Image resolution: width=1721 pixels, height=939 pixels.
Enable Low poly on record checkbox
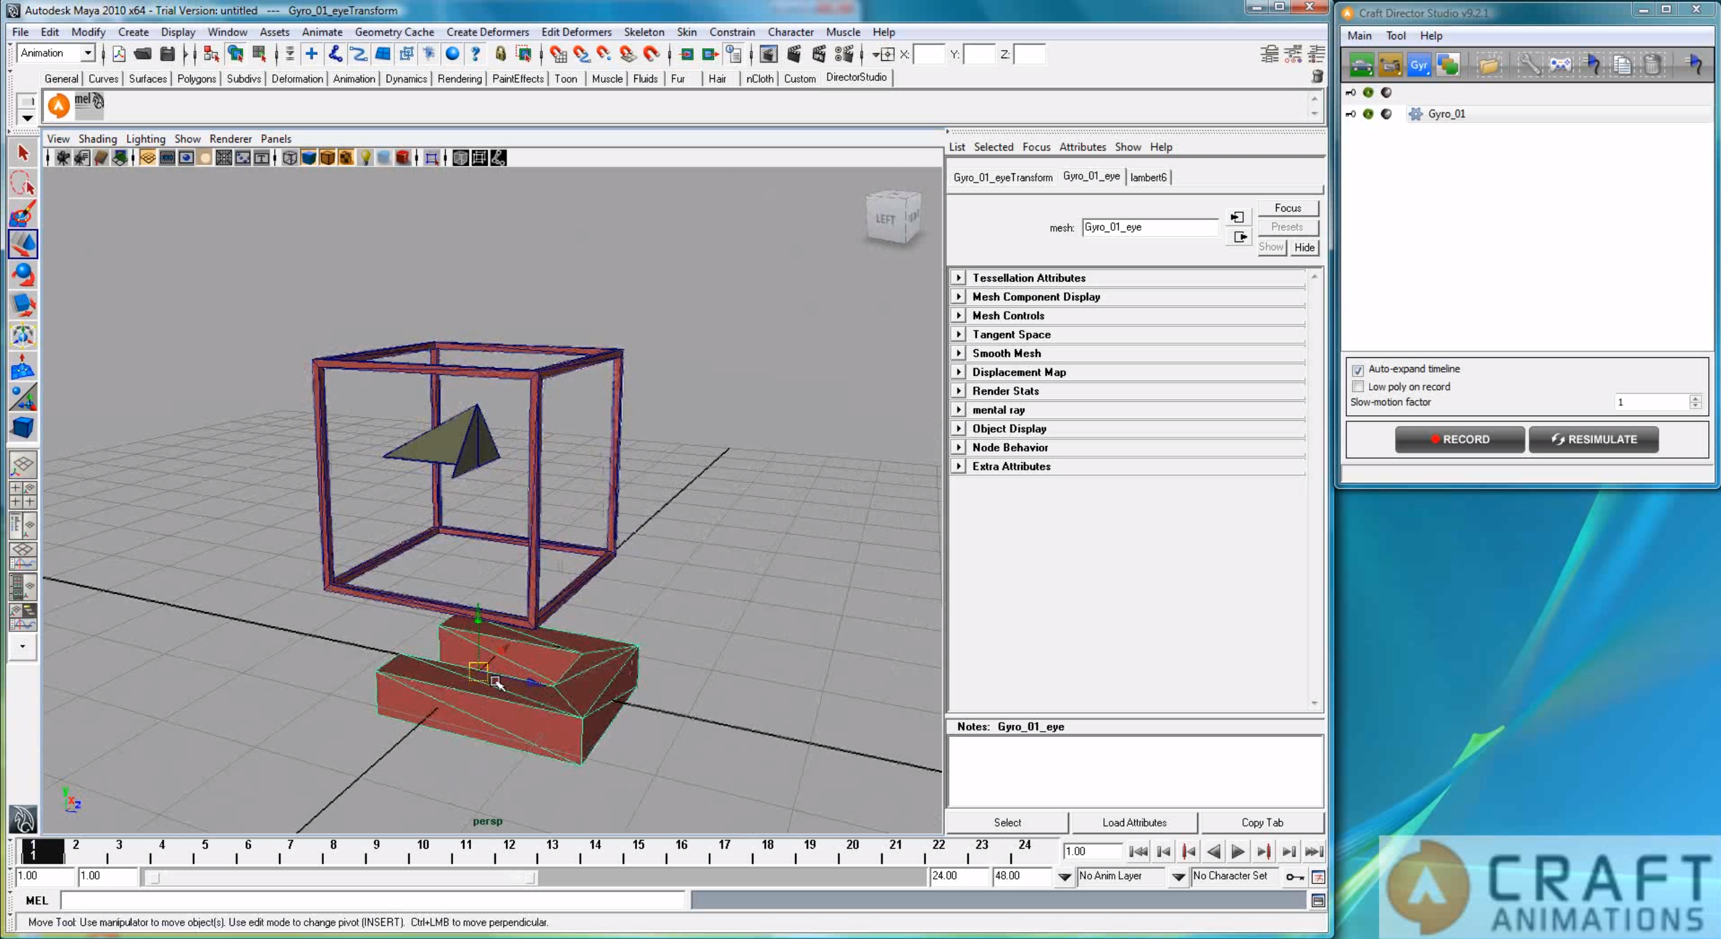[1358, 387]
